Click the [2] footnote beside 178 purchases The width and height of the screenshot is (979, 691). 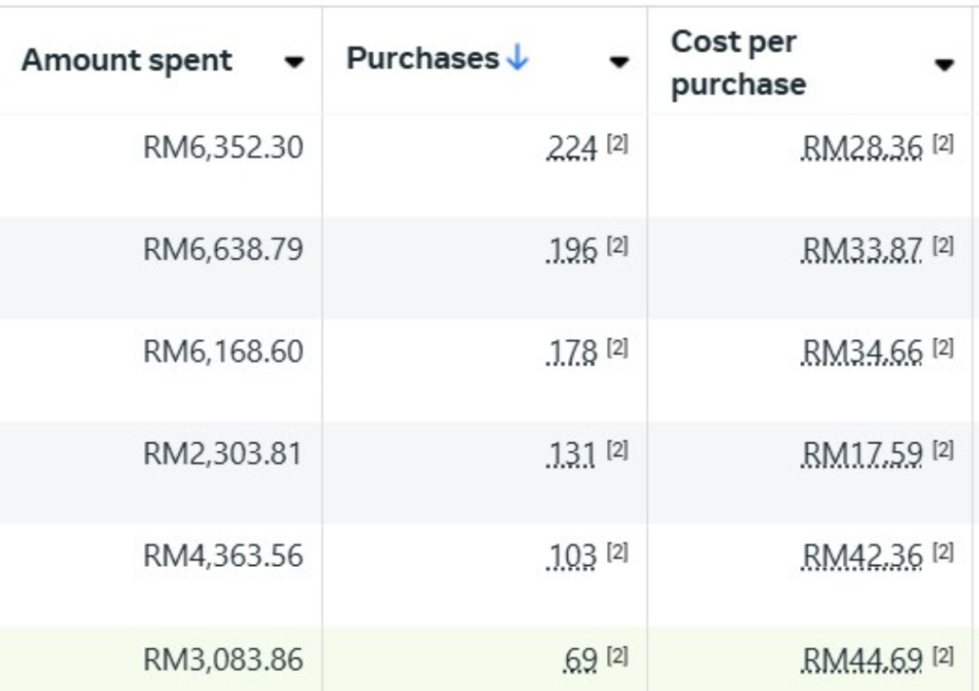[x=618, y=348]
